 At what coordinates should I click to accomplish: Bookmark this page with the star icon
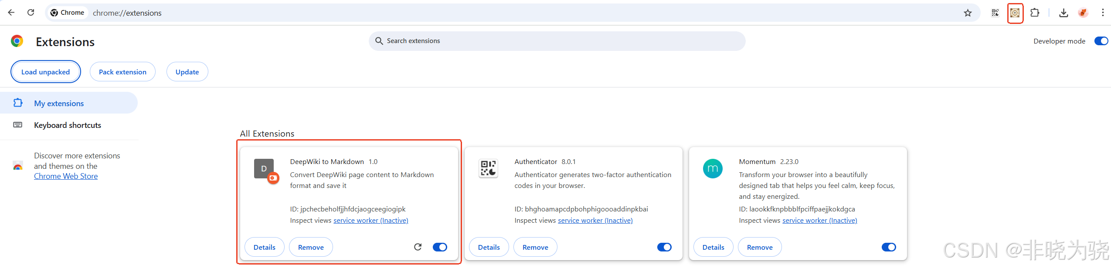tap(968, 13)
